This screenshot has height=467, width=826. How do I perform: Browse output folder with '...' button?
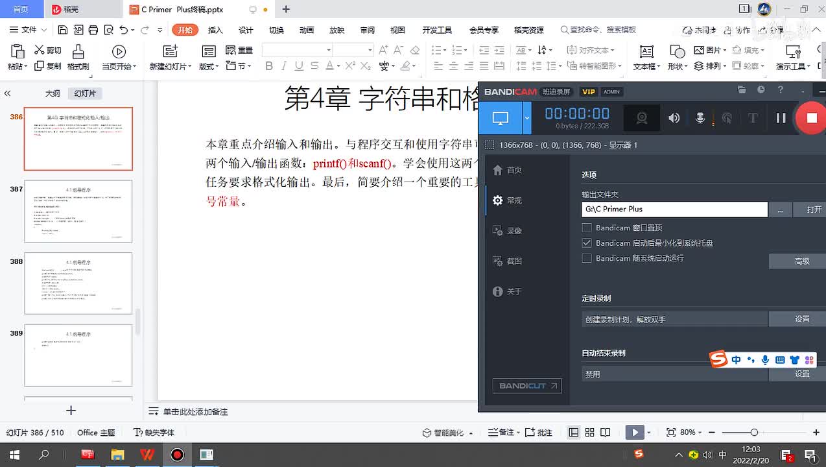click(780, 209)
